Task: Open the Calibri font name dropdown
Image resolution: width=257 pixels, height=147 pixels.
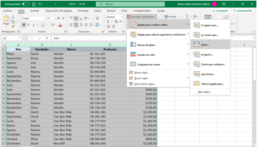Action: point(45,18)
